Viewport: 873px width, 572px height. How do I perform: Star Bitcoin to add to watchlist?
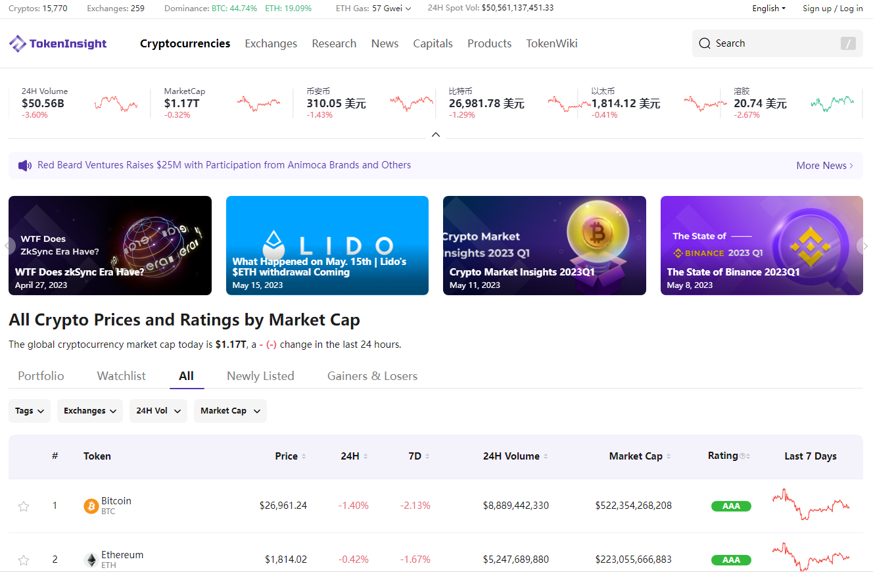24,506
